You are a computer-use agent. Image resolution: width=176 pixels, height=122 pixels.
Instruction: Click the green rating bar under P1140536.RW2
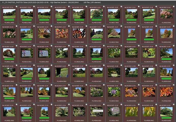click(x=96, y=59)
